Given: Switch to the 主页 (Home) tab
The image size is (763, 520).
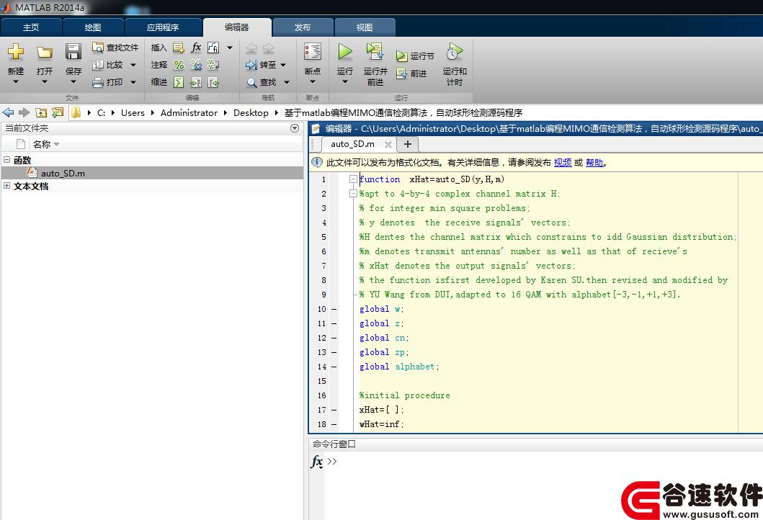Looking at the screenshot, I should tap(31, 27).
